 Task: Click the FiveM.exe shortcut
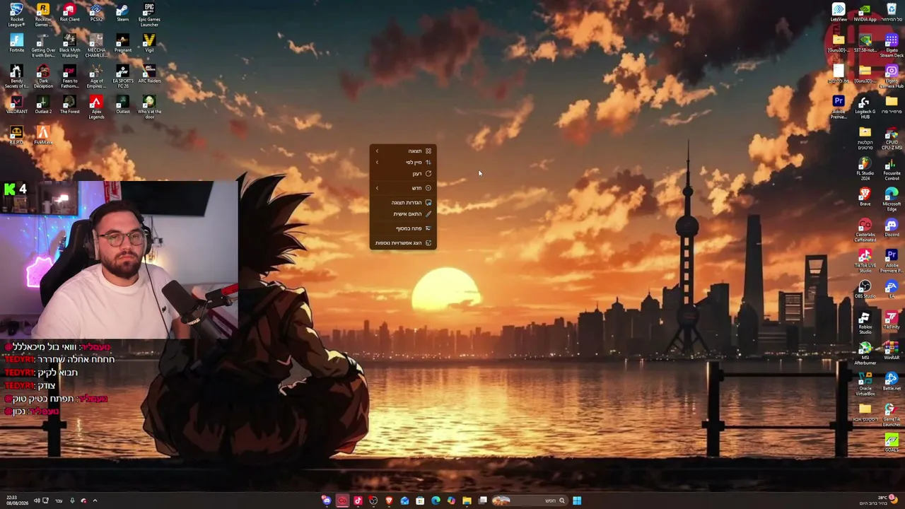coord(43,135)
